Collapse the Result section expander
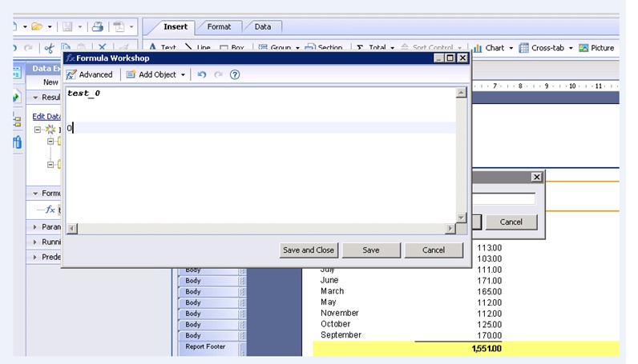The width and height of the screenshot is (638, 364). pos(35,98)
